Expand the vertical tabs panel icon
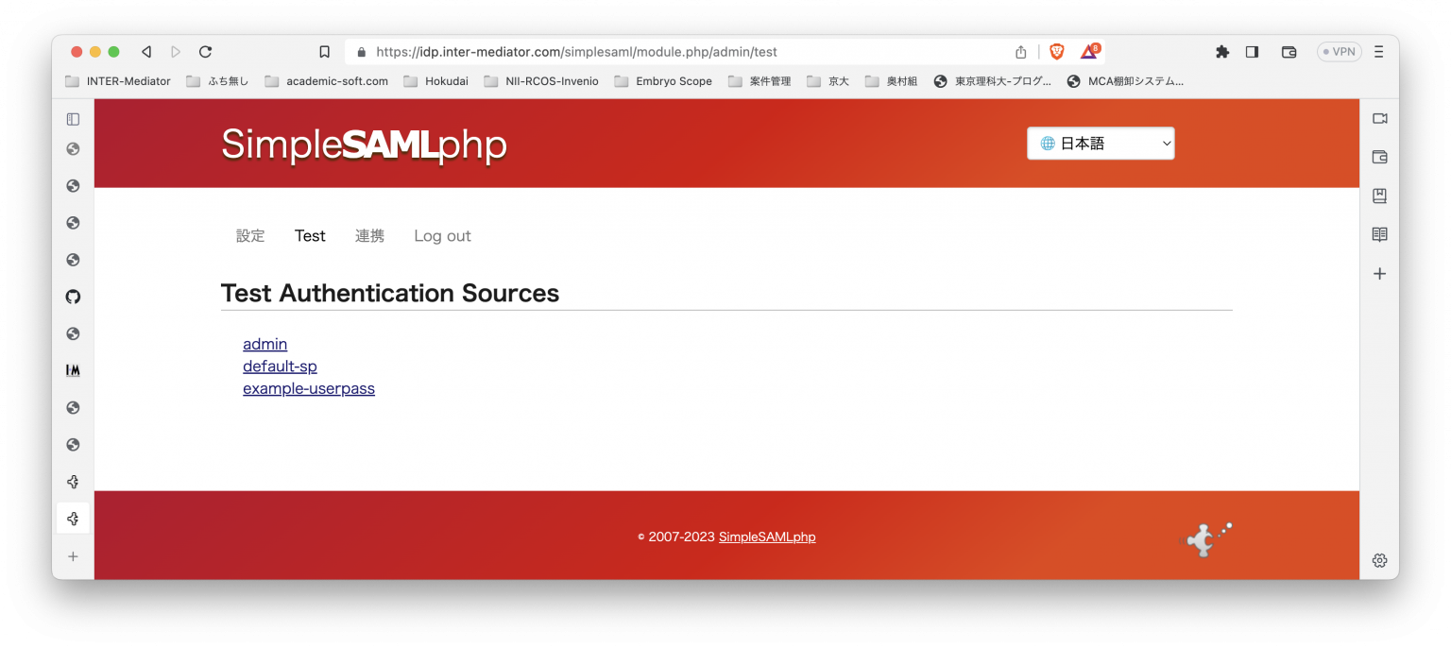 73,119
